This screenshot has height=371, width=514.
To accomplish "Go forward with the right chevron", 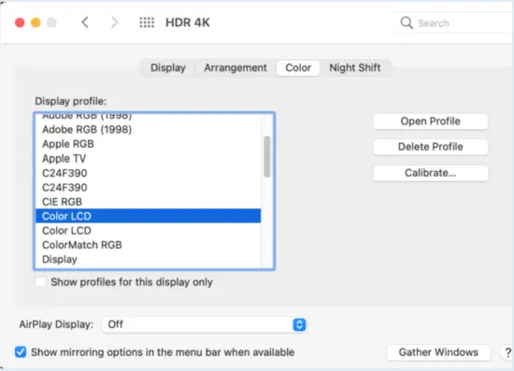I will click(x=114, y=22).
